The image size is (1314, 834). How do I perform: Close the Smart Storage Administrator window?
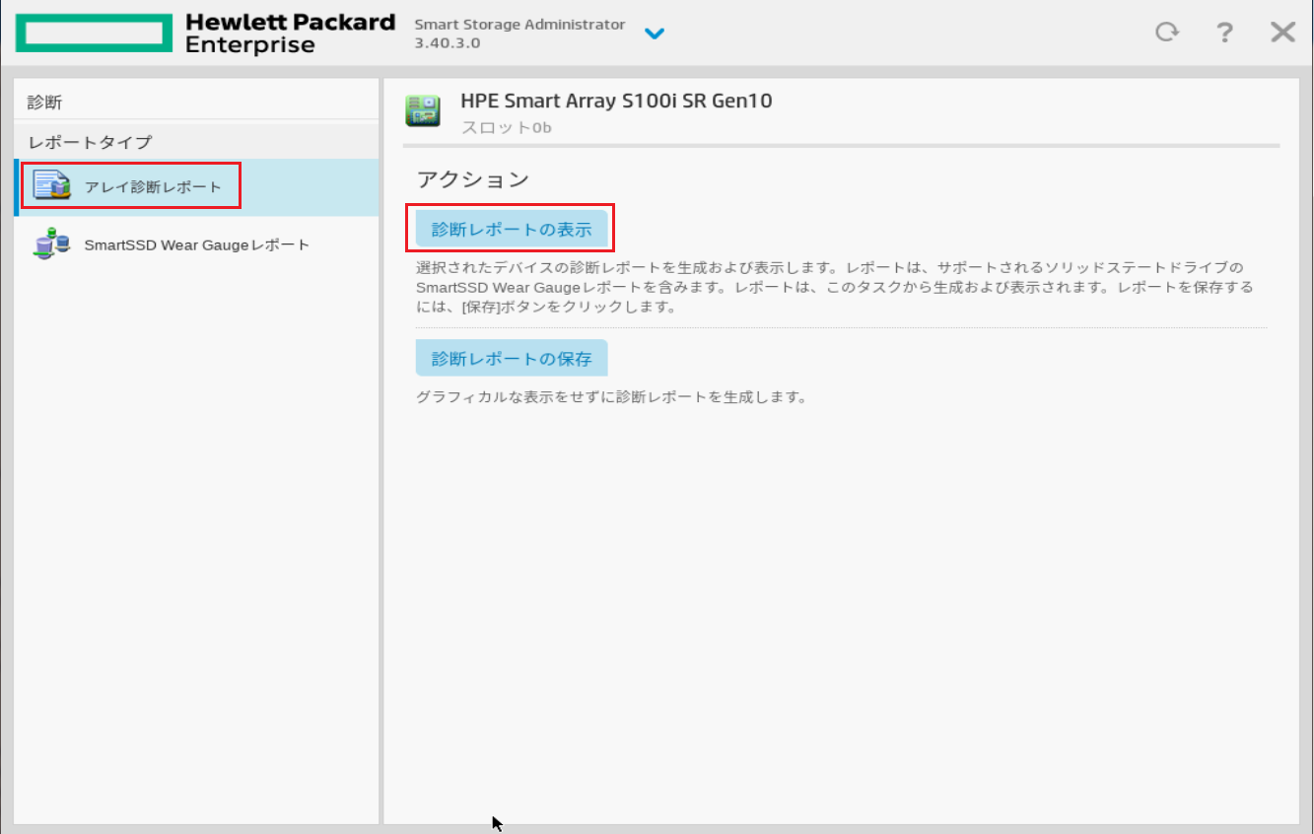[1282, 33]
